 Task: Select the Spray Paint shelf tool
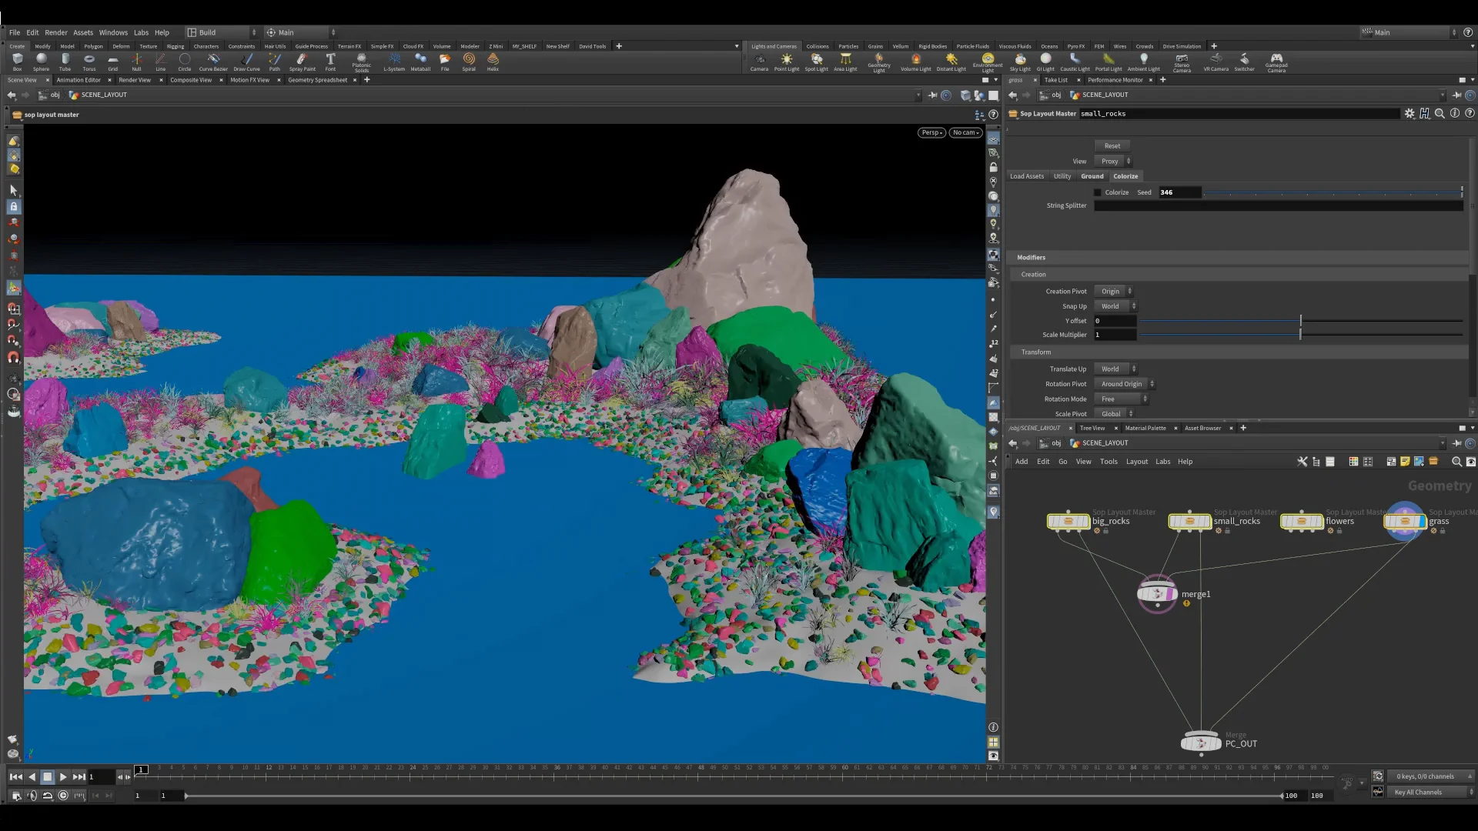302,62
